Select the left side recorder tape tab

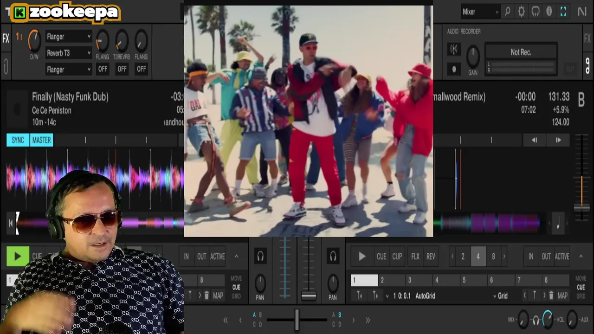click(6, 66)
